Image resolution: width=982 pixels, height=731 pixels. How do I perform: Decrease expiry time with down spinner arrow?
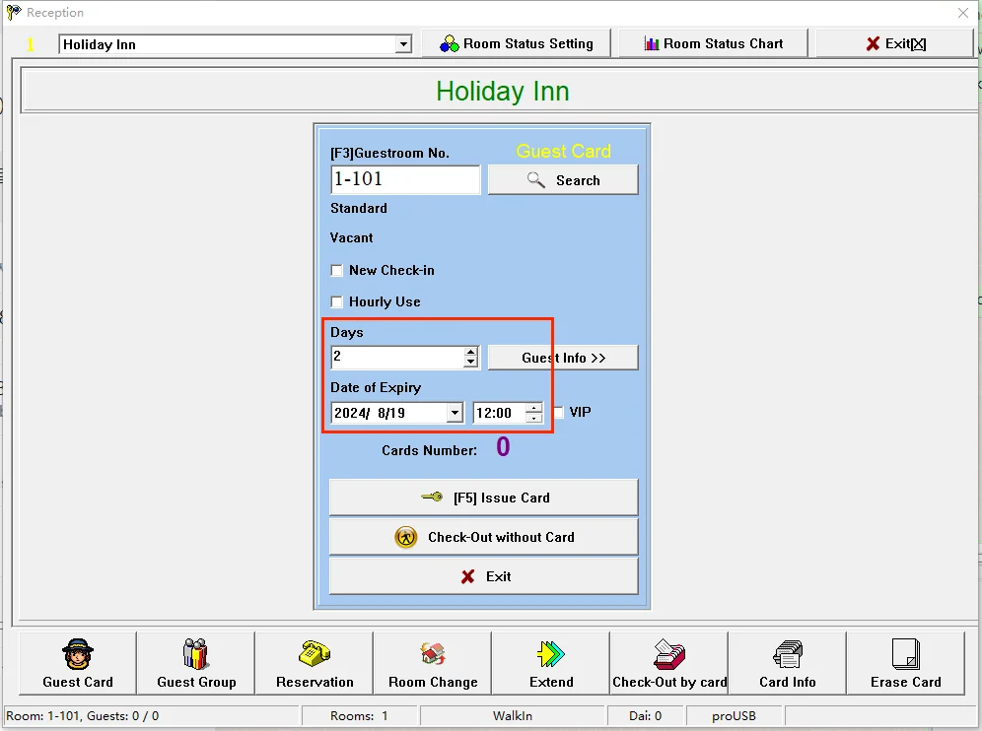pos(533,418)
